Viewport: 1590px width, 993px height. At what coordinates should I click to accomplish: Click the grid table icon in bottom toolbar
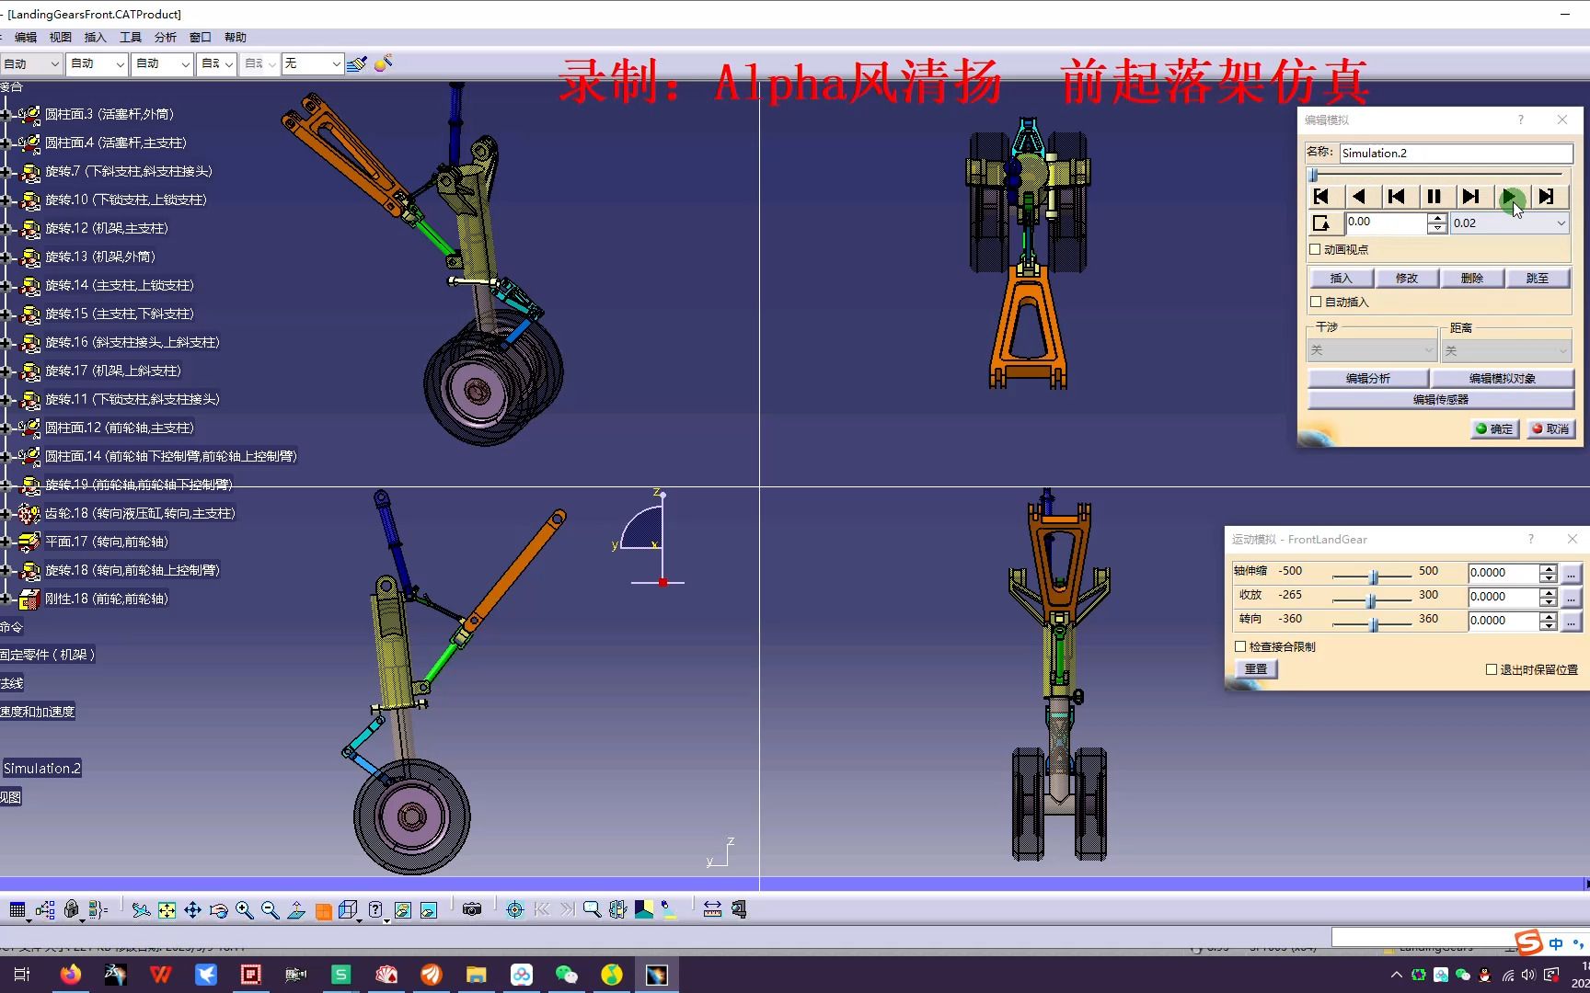[17, 910]
